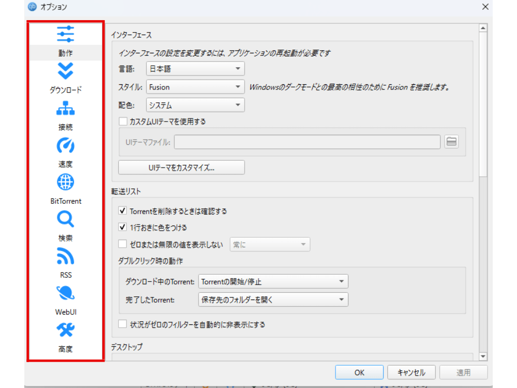The height and width of the screenshot is (388, 517).
Task: Select the Advanced (高度) tools icon
Action: [x=66, y=331]
